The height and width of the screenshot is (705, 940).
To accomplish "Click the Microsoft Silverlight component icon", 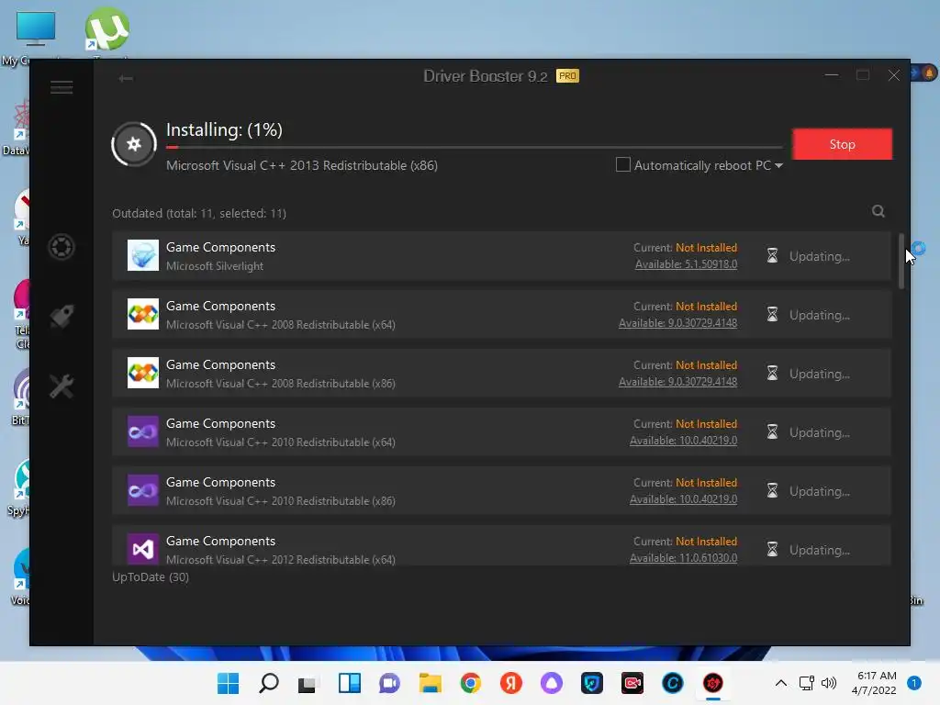I will (x=142, y=255).
